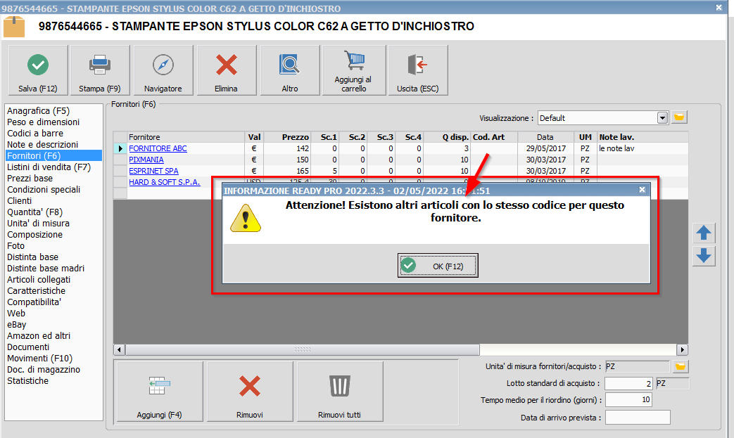Select Compatibilita' in the sidebar
This screenshot has width=734, height=438.
point(34,302)
